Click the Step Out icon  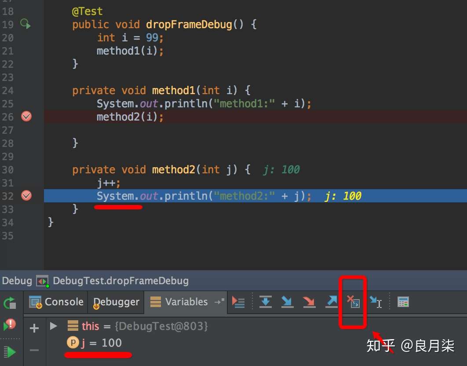(x=331, y=302)
